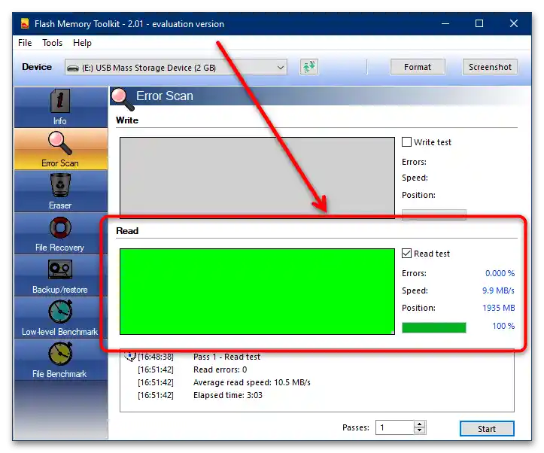This screenshot has width=544, height=453.
Task: Open the Eraser tool
Action: tap(61, 191)
